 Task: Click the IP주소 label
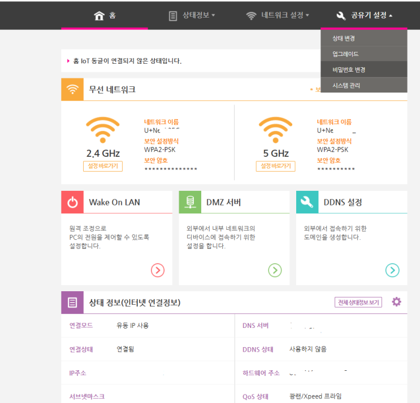pos(77,373)
